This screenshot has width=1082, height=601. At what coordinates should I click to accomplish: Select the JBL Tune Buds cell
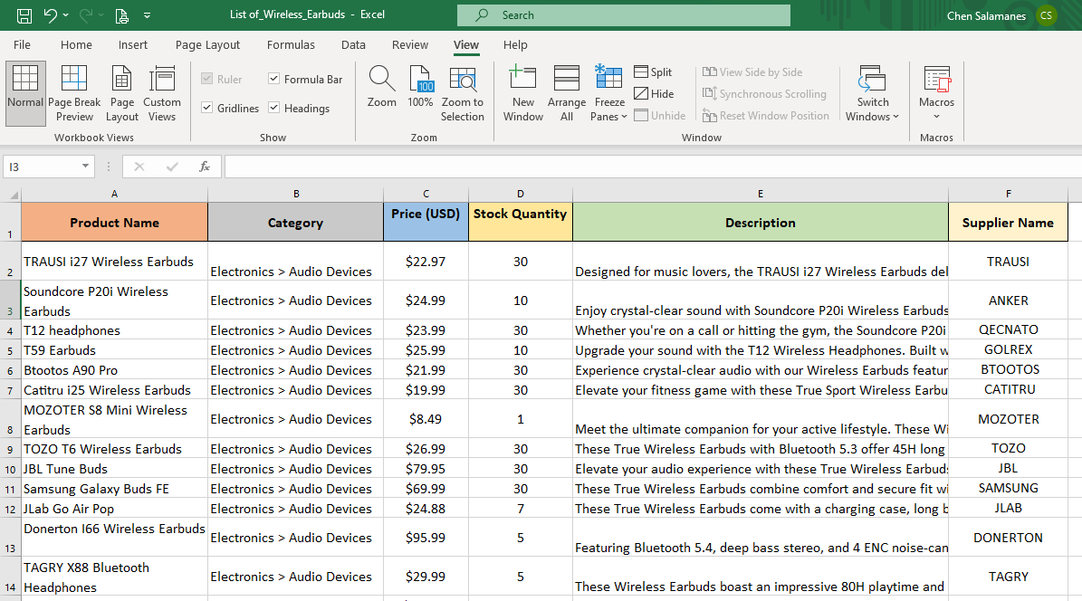pyautogui.click(x=115, y=469)
